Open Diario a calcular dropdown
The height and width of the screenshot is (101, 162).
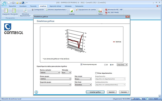(x=50, y=73)
